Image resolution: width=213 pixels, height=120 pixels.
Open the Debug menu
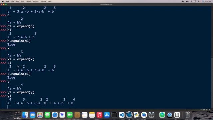tap(29, 1)
